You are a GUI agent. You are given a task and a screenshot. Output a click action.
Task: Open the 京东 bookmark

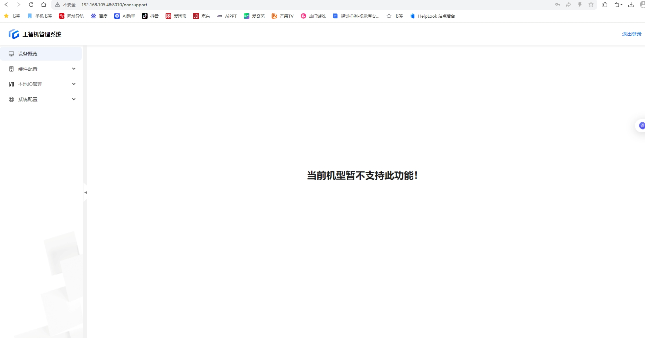coord(202,16)
